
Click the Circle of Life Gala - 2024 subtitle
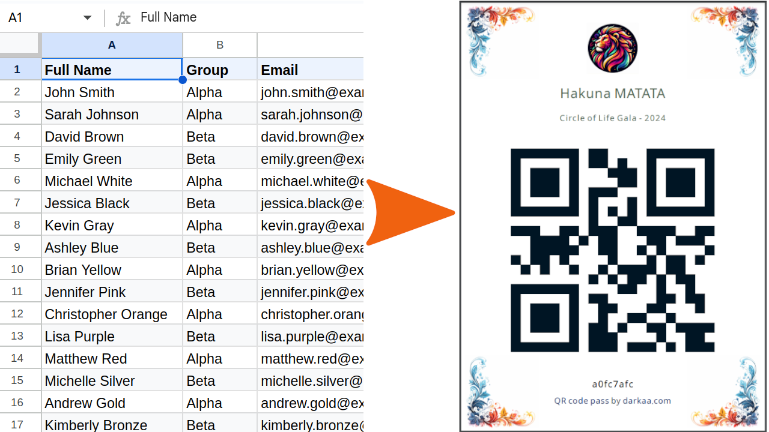pyautogui.click(x=612, y=118)
